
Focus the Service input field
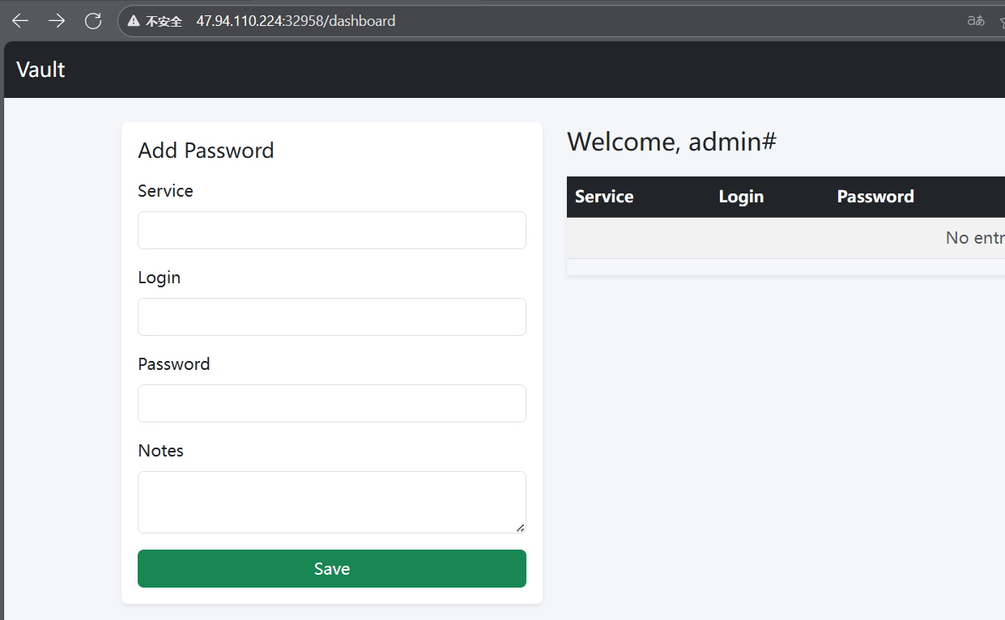[x=331, y=230]
